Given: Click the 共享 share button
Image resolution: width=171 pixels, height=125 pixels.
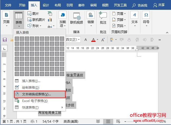Looking at the screenshot, I should [159, 5].
